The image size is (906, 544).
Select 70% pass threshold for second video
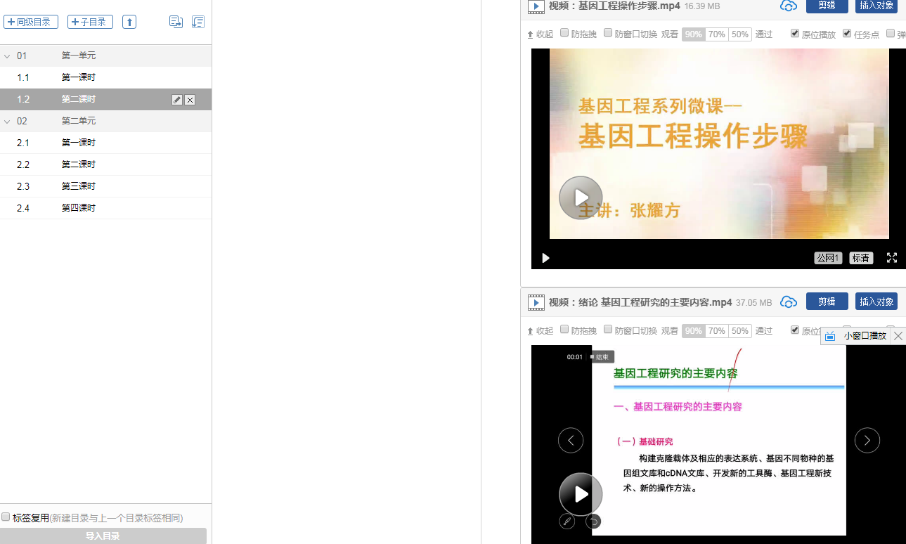(x=717, y=331)
